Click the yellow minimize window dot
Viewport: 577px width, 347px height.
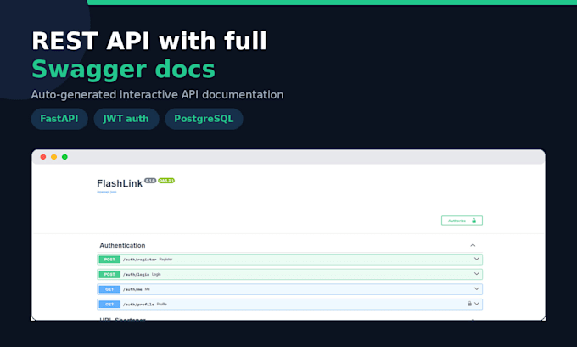[53, 157]
